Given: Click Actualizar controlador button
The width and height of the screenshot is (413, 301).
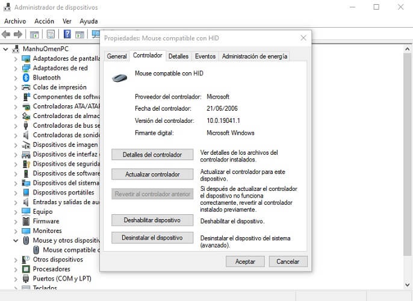Looking at the screenshot, I should 152,175.
